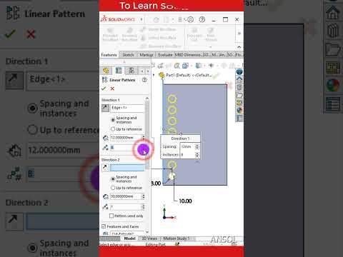Open Display Style heads-up icon
The height and width of the screenshot is (257, 343).
(198, 65)
